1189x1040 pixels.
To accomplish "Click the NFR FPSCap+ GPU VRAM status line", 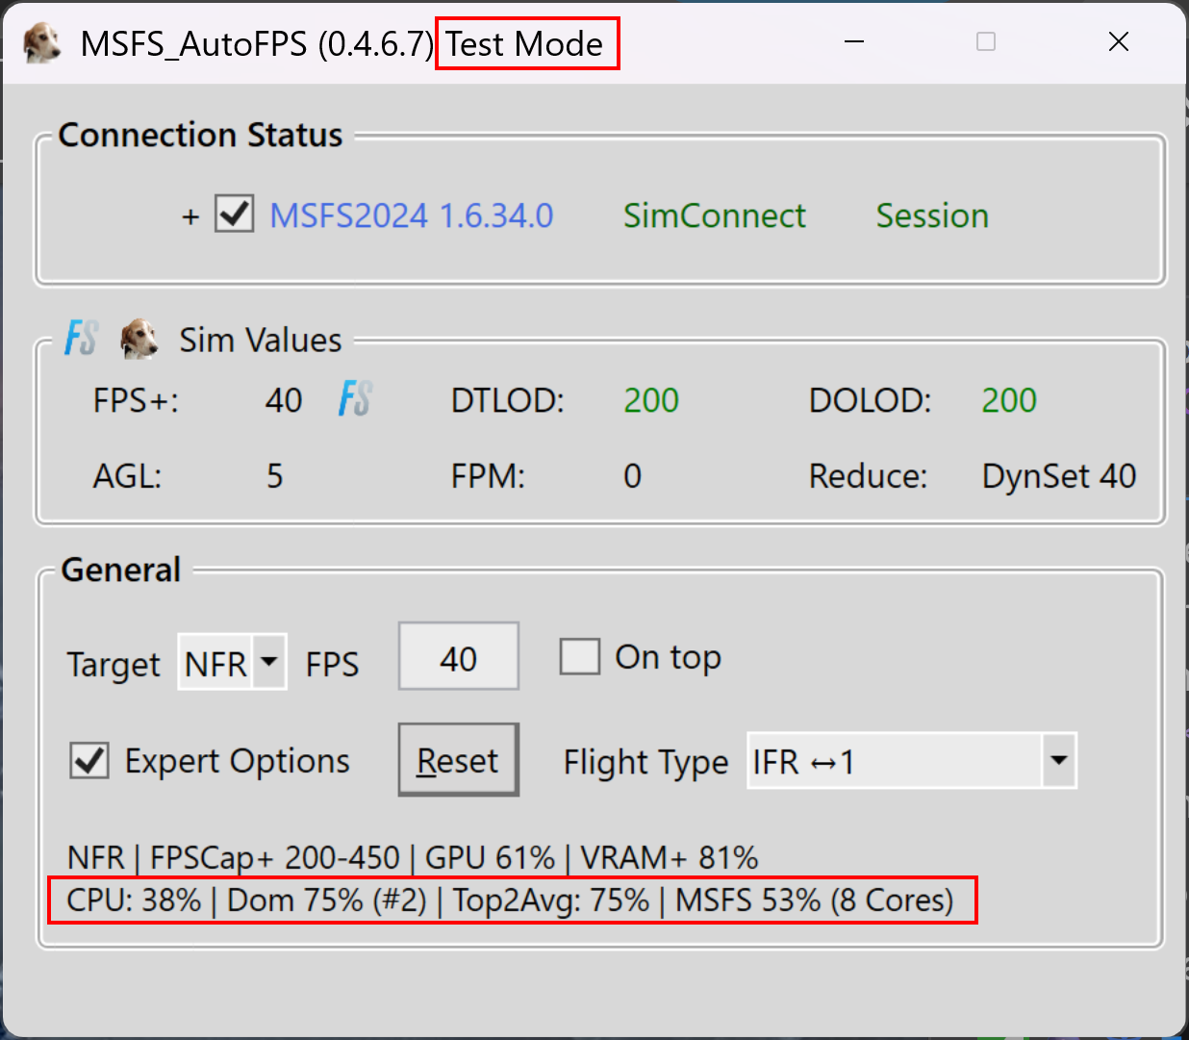I will point(413,857).
